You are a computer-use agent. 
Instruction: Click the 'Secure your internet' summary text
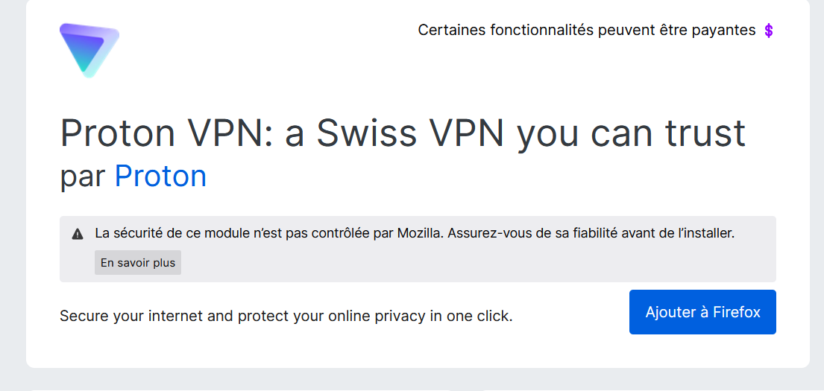coord(286,317)
